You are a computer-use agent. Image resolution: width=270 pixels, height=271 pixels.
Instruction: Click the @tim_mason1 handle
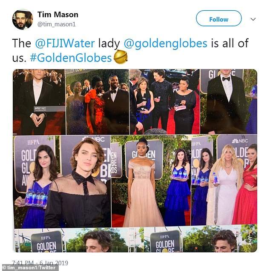pos(56,24)
